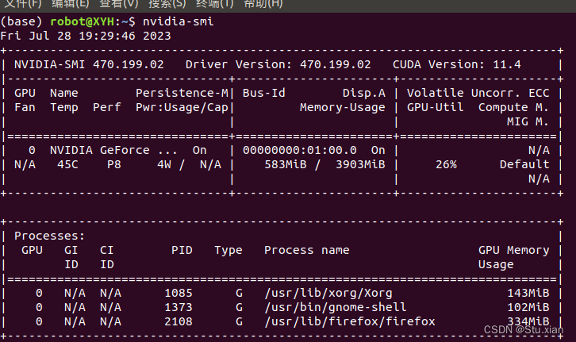
Task: Click the PID 2108
Action: tap(179, 322)
